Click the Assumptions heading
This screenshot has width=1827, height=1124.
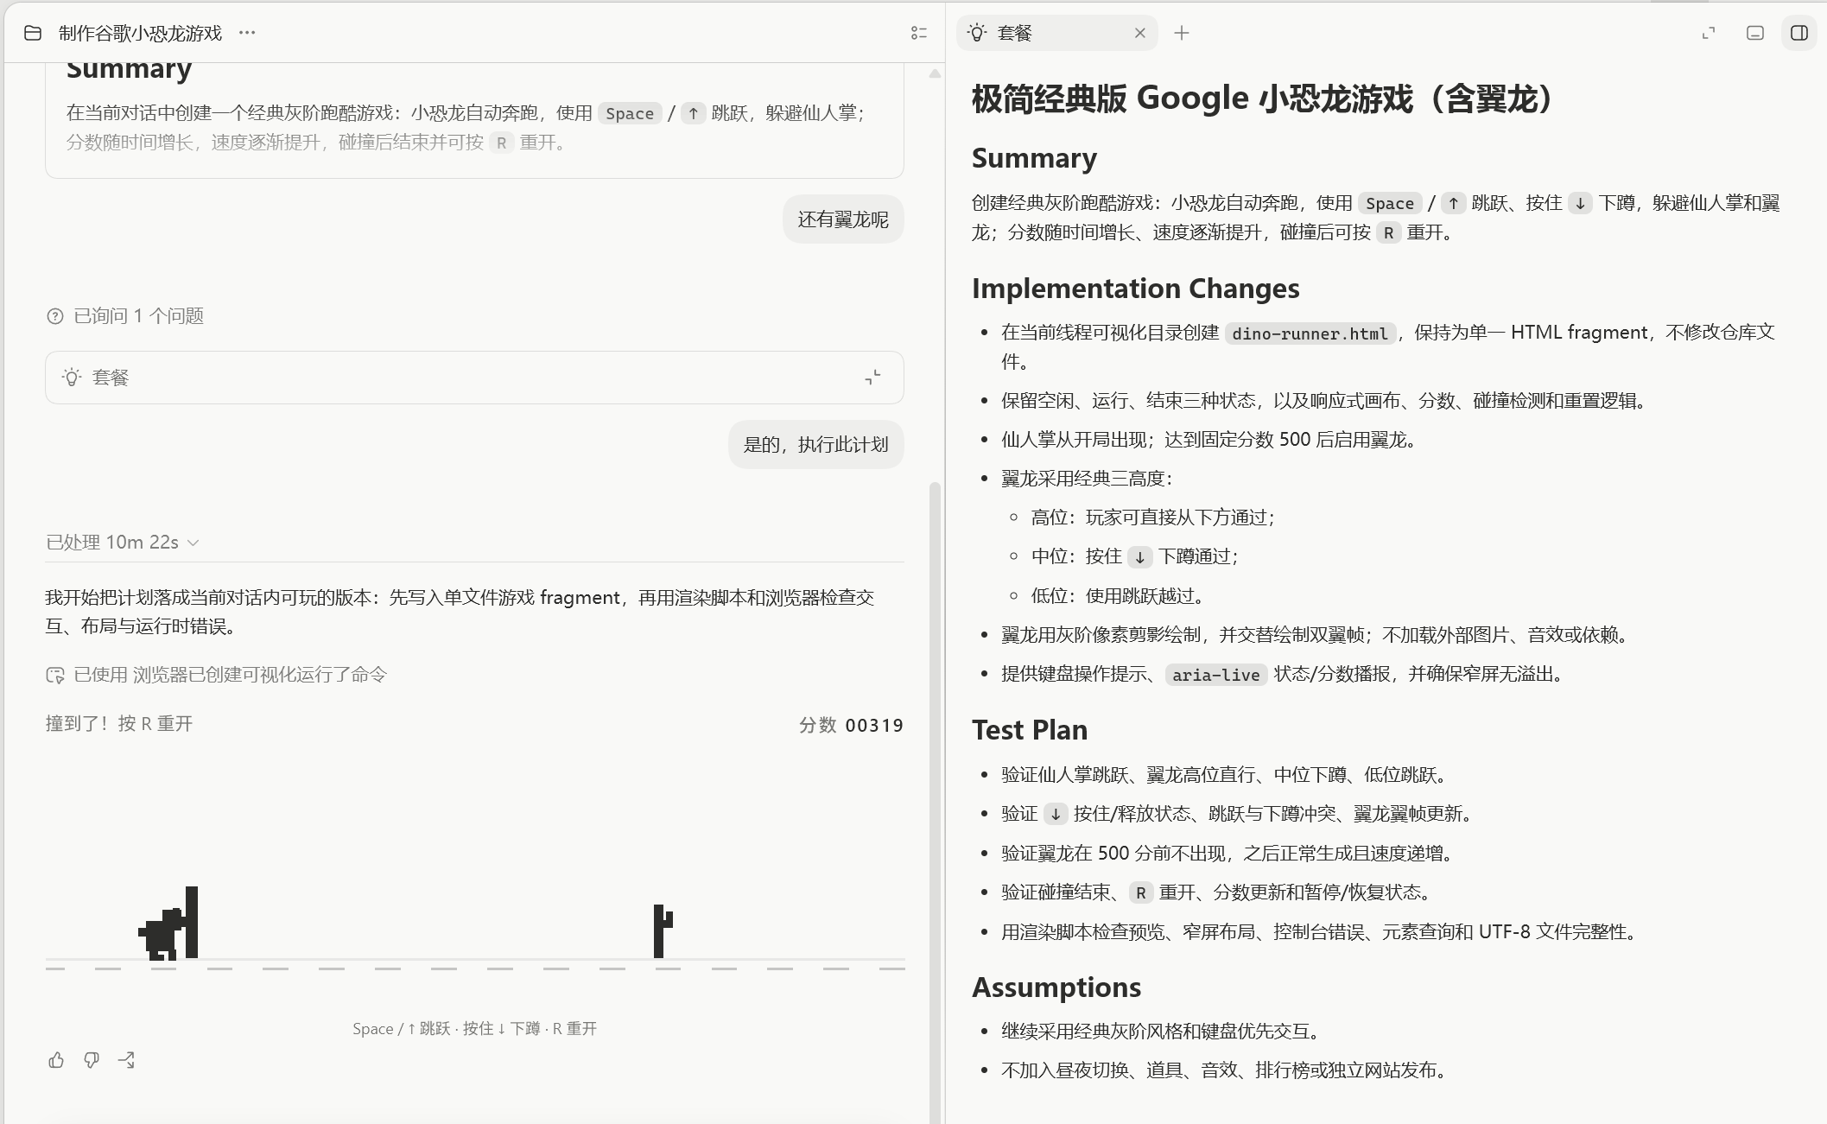coord(1056,987)
